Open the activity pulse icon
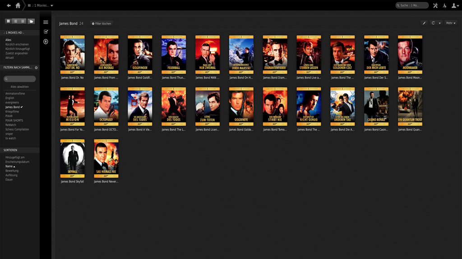The height and width of the screenshot is (259, 462). click(x=444, y=5)
